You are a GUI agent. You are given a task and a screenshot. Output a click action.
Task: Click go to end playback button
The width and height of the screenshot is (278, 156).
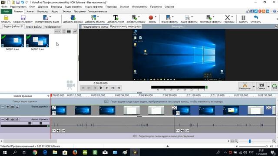(x=119, y=88)
